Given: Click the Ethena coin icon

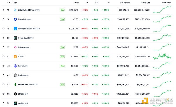Looking at the screenshot, I should [x=15, y=94].
